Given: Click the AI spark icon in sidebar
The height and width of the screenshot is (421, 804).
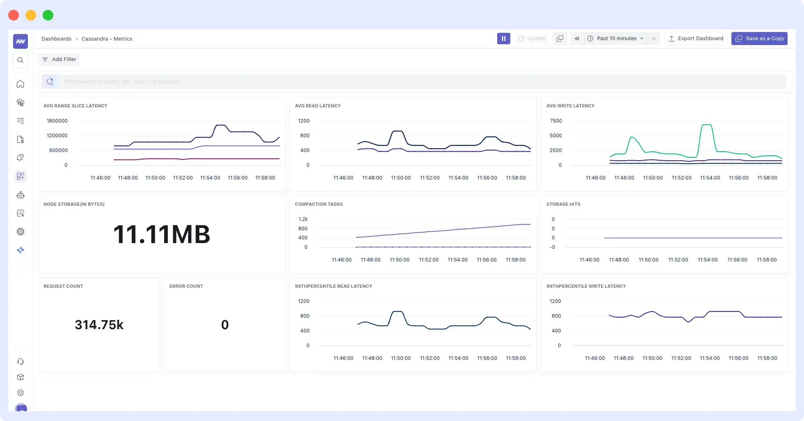Looking at the screenshot, I should point(20,250).
